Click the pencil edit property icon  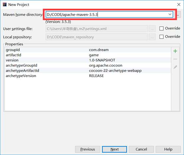click(x=175, y=67)
